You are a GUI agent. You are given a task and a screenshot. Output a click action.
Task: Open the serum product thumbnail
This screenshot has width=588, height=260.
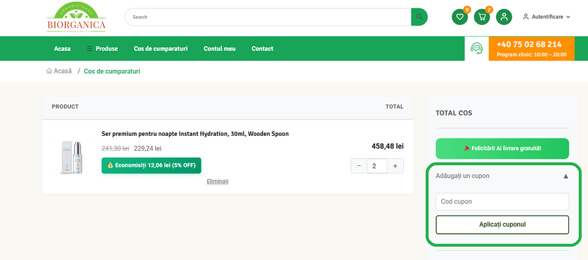click(x=71, y=157)
